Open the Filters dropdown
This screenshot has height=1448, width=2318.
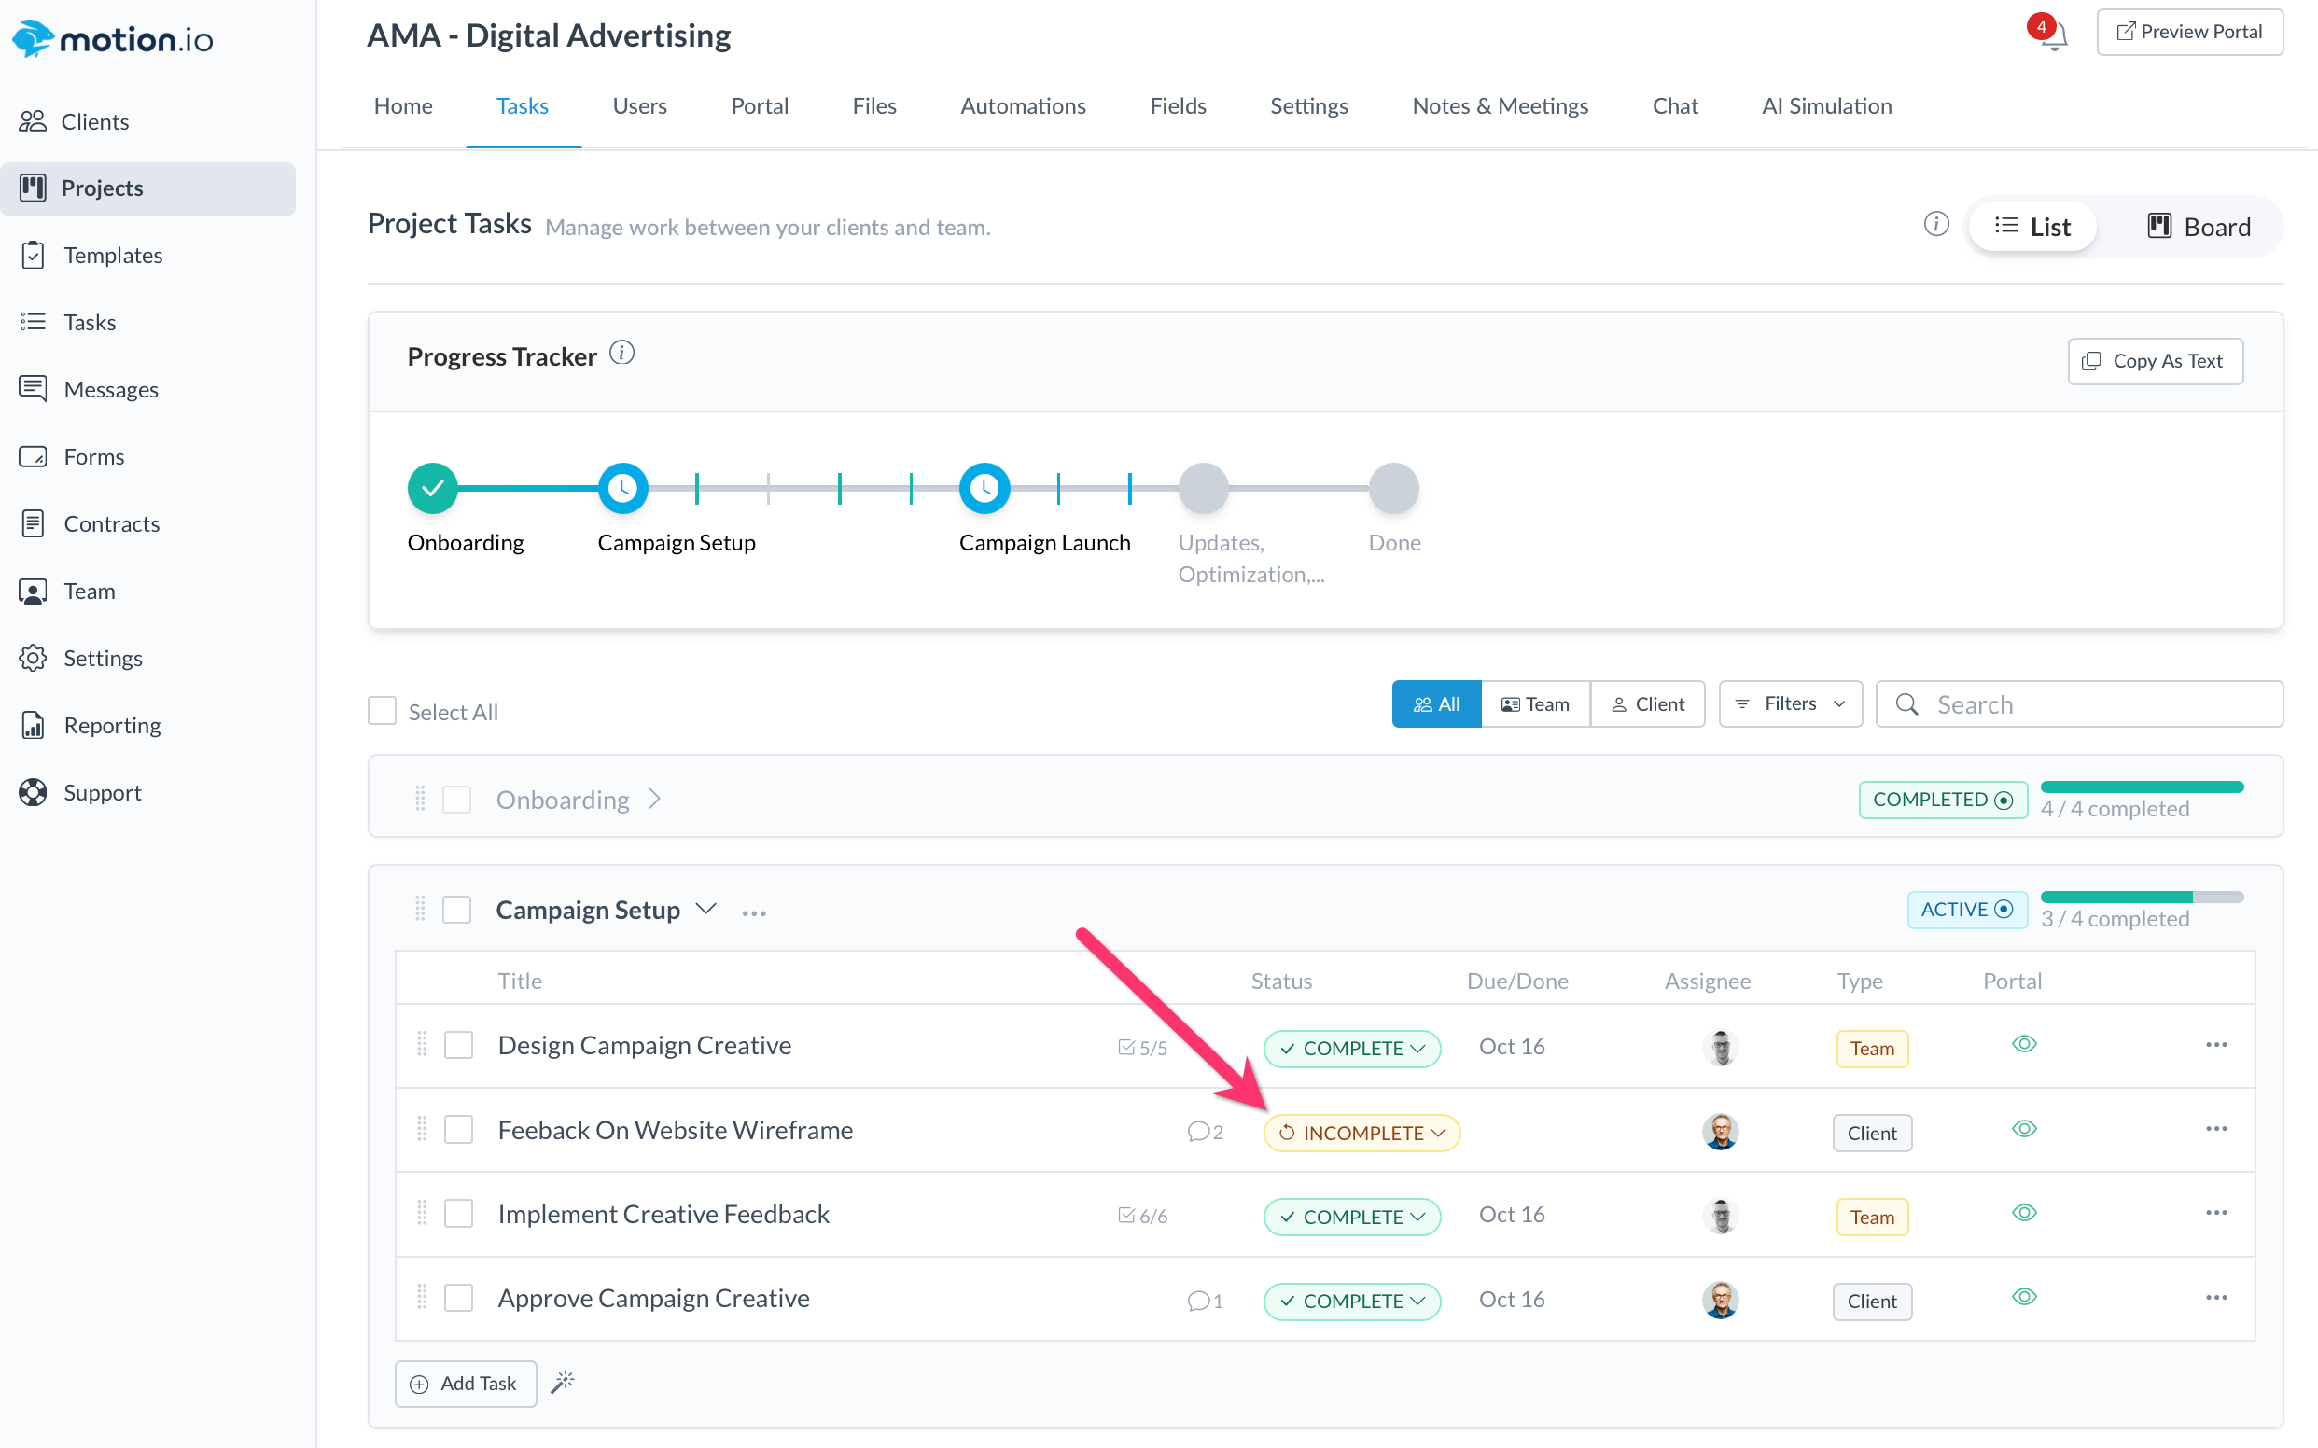[x=1789, y=703]
